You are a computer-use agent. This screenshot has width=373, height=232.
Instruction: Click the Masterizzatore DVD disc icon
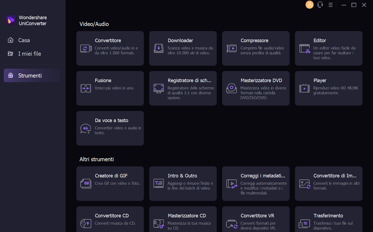(x=232, y=88)
